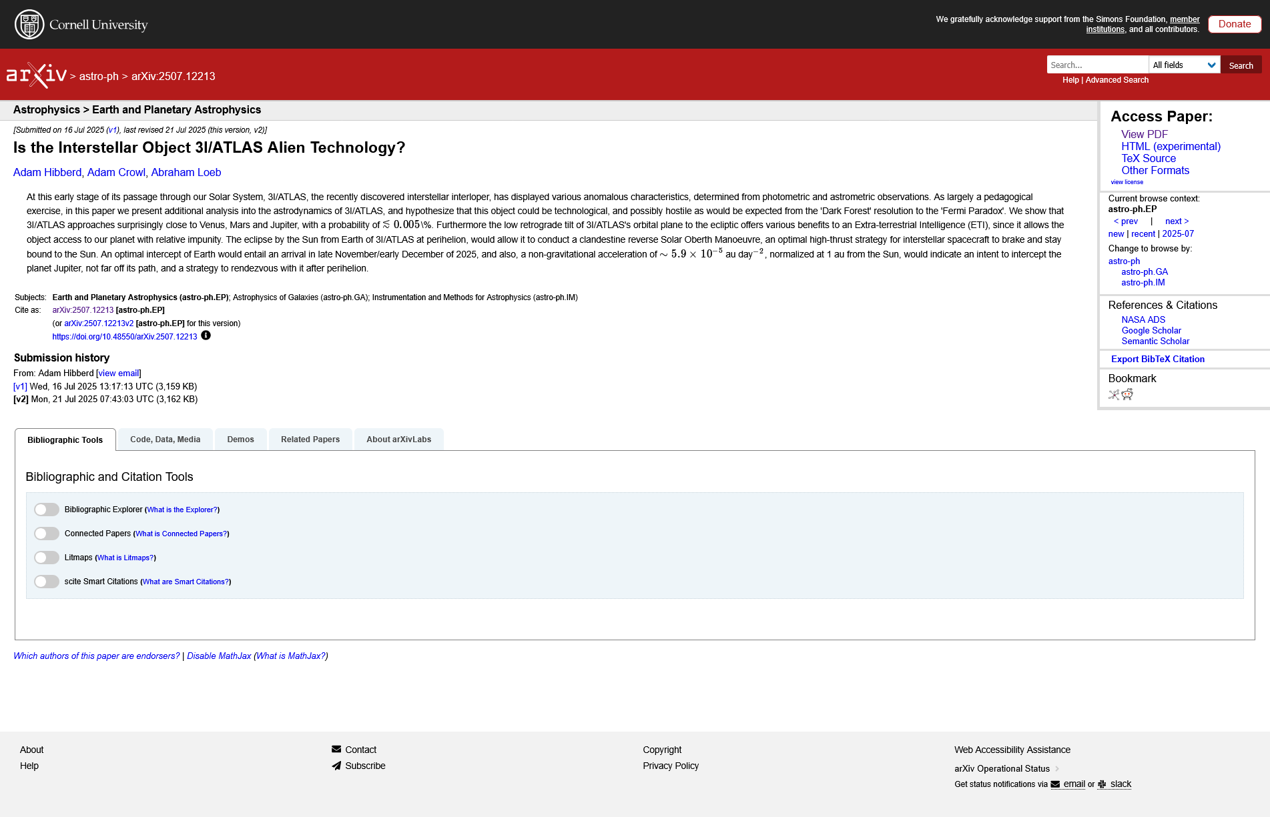The image size is (1270, 817).
Task: Open Google Scholar citations
Action: tap(1151, 330)
